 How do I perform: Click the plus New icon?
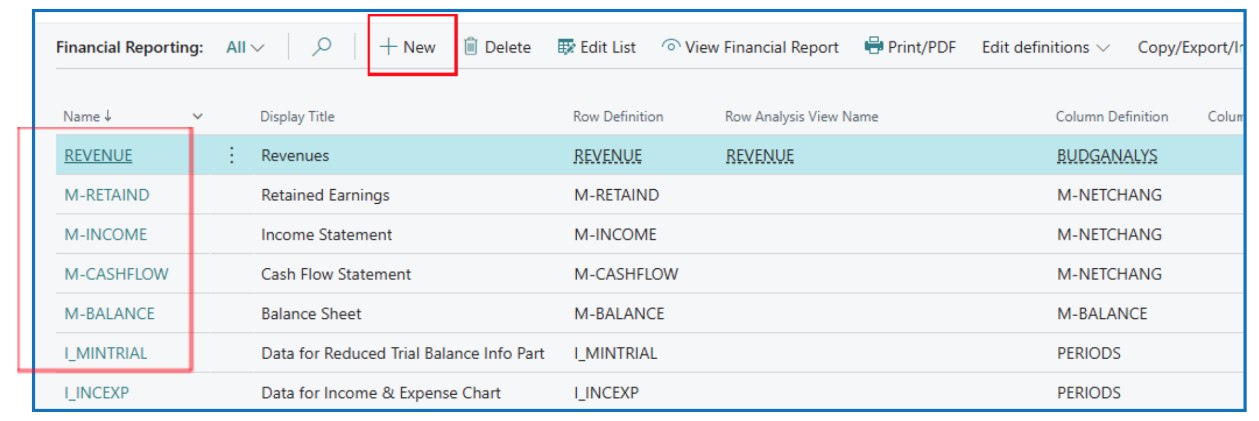(388, 47)
